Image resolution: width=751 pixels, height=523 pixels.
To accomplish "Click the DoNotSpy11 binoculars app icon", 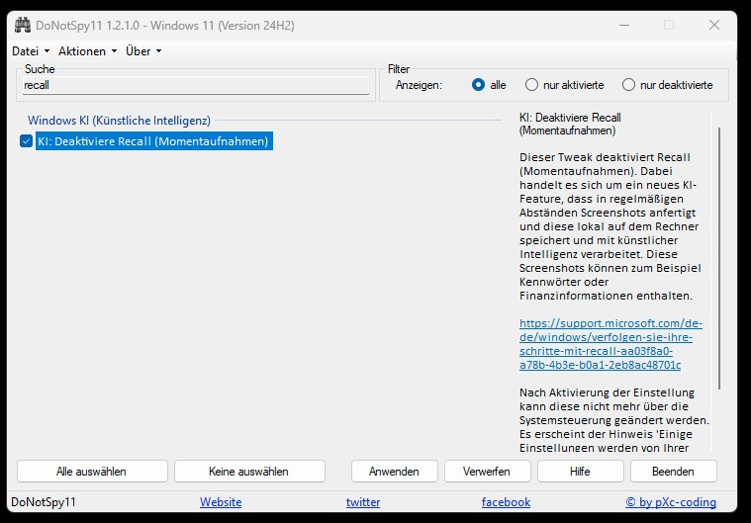I will [x=22, y=25].
